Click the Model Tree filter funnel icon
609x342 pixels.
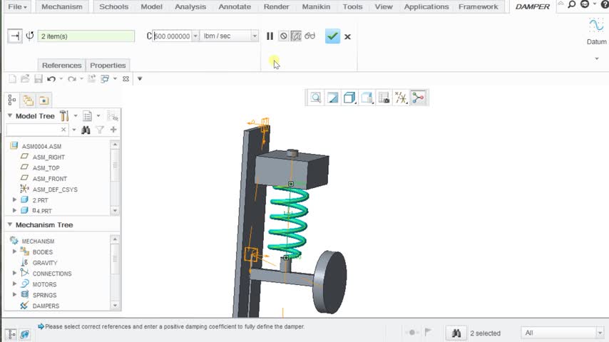(100, 130)
